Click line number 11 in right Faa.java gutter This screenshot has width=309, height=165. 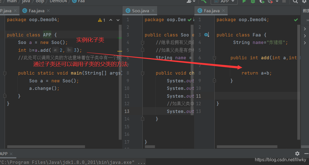(x=199, y=96)
